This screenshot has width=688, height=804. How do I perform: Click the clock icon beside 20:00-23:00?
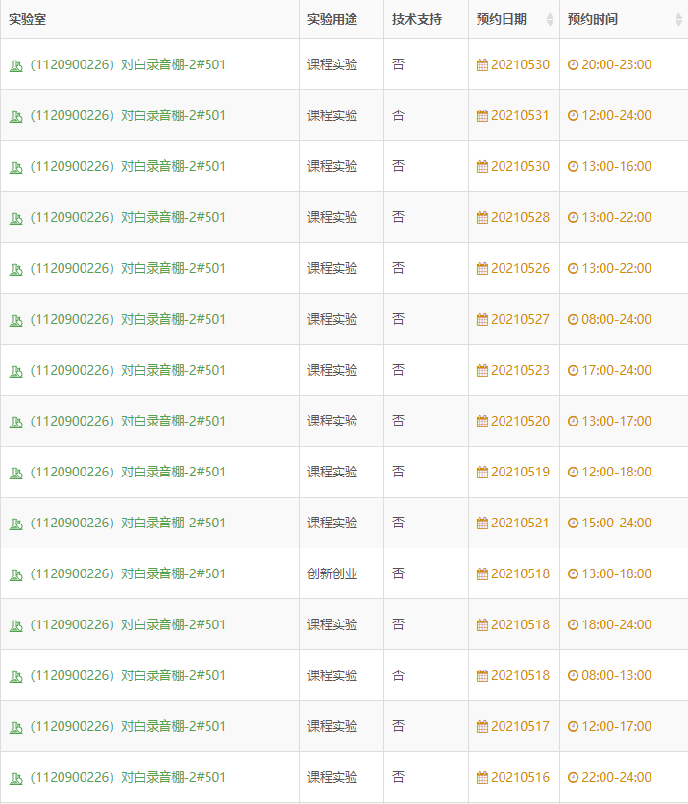pyautogui.click(x=573, y=64)
